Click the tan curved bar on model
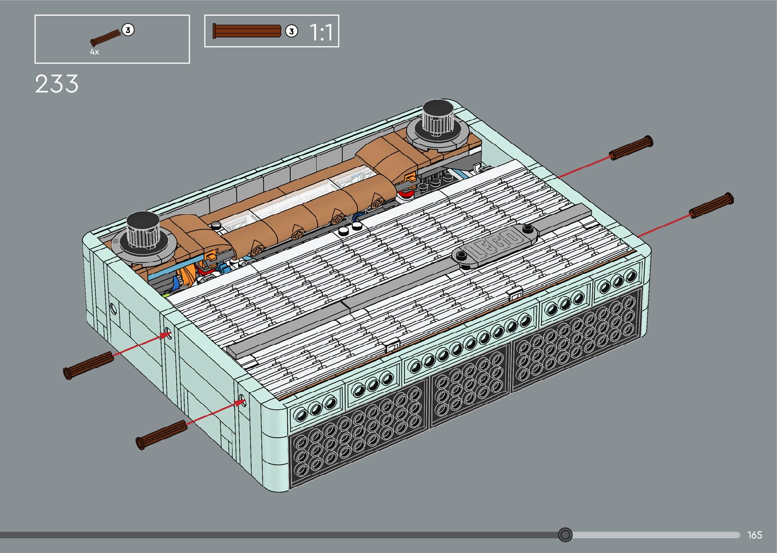This screenshot has width=777, height=553. point(305,213)
